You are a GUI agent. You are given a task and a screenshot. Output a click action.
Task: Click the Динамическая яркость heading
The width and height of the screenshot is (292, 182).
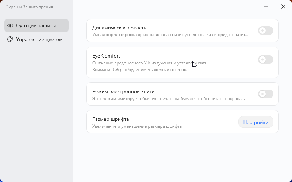pos(119,28)
